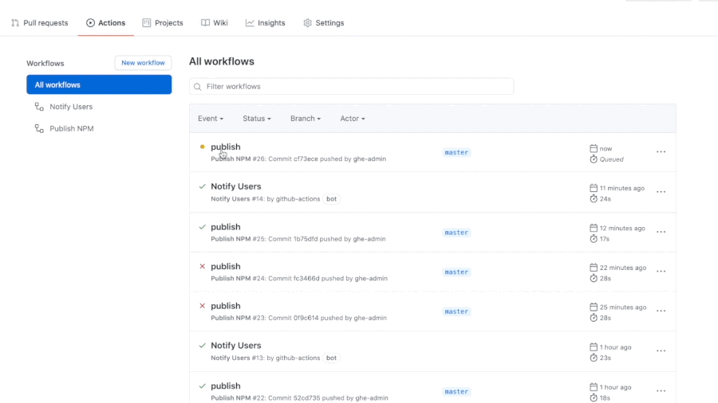Open the three-dot menu for publish run #26
The height and width of the screenshot is (403, 718).
661,151
